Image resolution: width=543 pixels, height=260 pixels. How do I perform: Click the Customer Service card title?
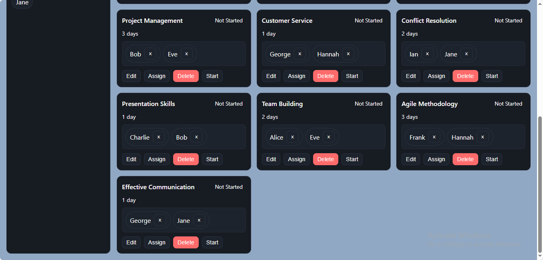[x=287, y=21]
